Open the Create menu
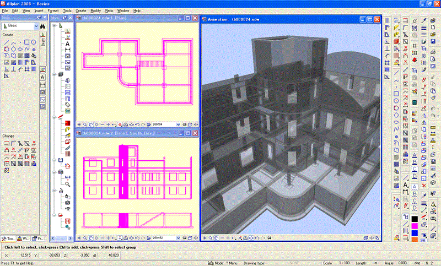The image size is (441, 266). pyautogui.click(x=80, y=10)
